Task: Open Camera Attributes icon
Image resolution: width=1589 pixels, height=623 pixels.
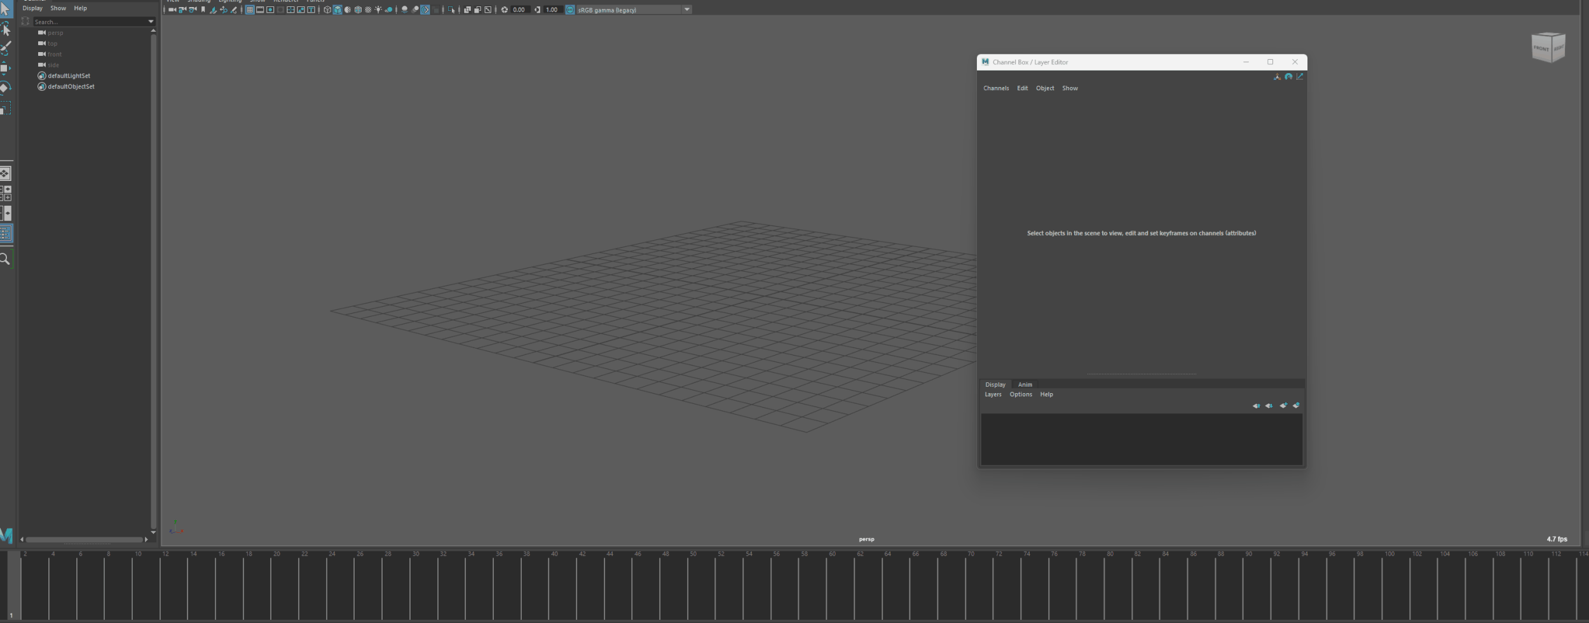Action: [193, 10]
